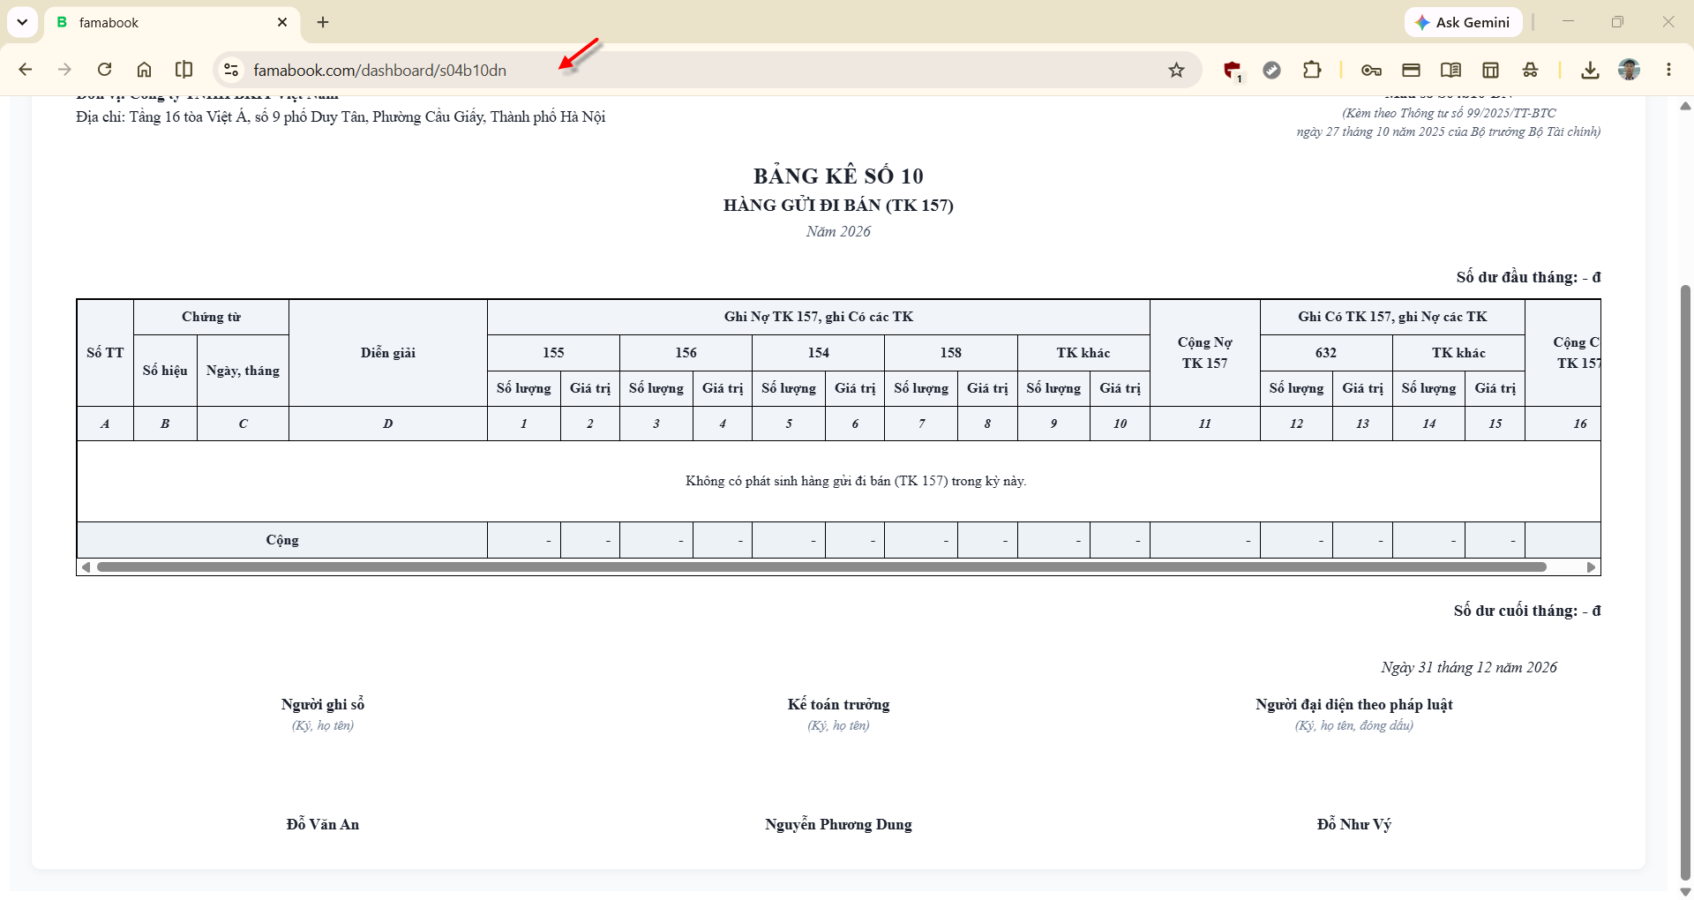Click the name "Đỗ Như Vý"
Screen dimensions: 1694x900
click(x=1354, y=824)
